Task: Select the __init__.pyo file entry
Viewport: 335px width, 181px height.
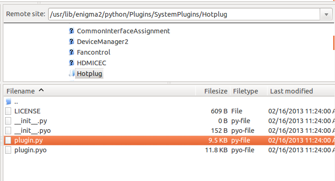Action: point(32,131)
